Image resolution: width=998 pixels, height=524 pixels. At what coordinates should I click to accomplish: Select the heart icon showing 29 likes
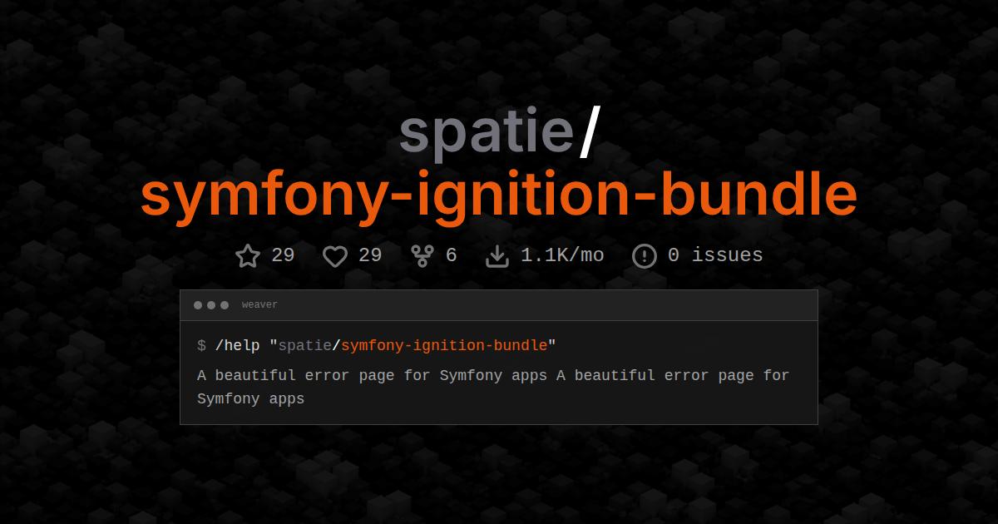[x=335, y=255]
